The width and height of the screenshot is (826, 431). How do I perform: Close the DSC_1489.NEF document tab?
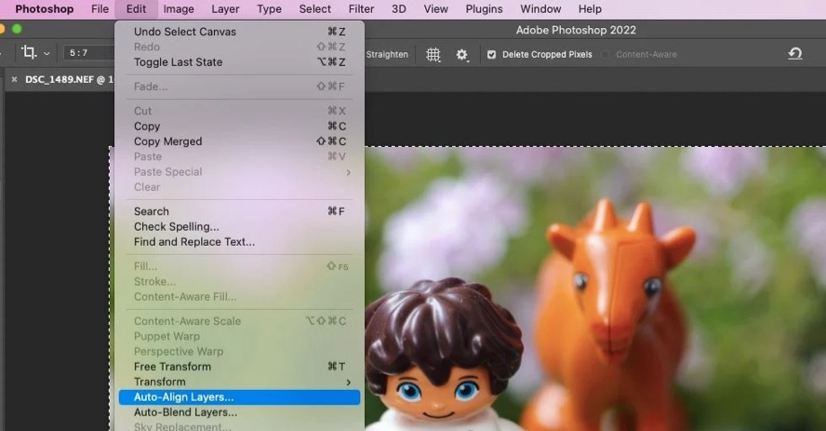point(14,79)
